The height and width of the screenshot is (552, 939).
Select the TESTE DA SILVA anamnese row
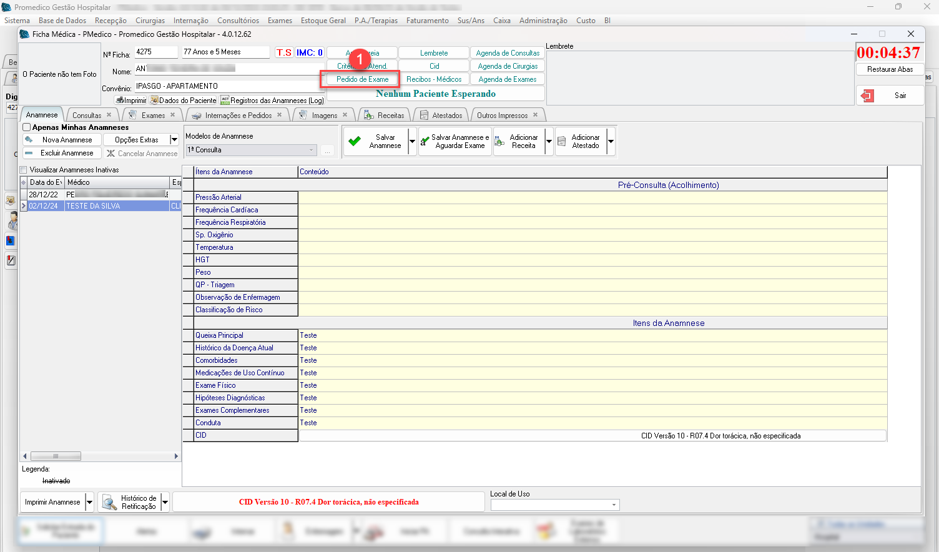[94, 206]
